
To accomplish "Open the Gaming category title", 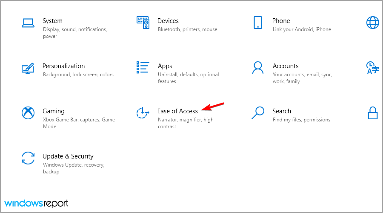I will (54, 111).
